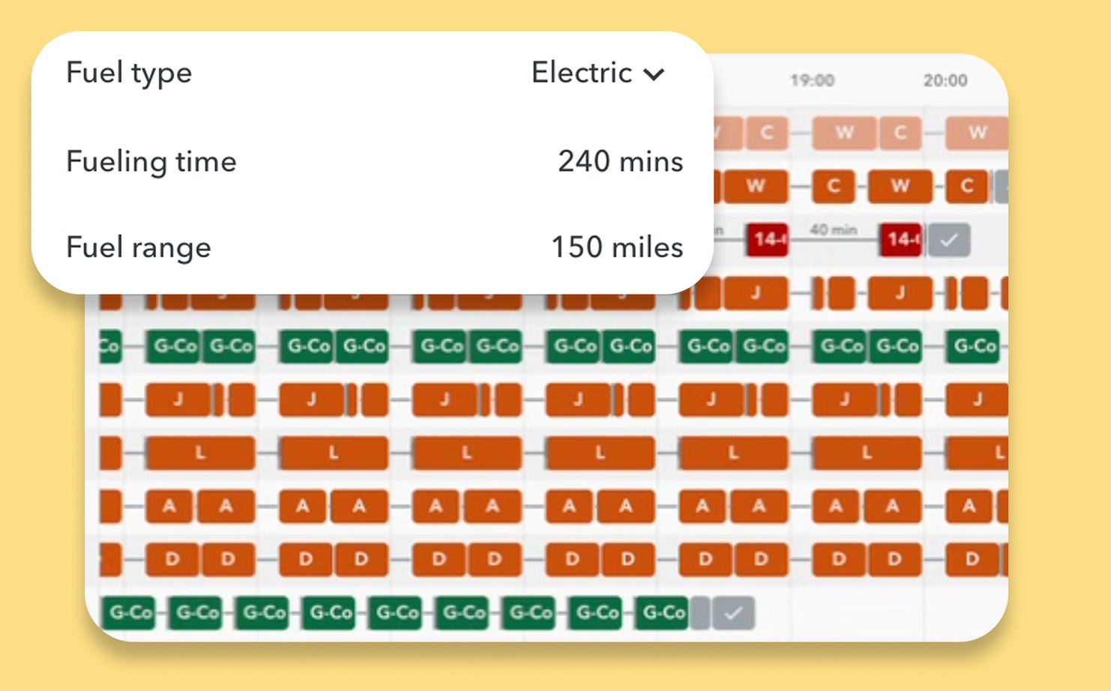The image size is (1111, 691).
Task: Select the first D trip block
Action: pyautogui.click(x=172, y=559)
